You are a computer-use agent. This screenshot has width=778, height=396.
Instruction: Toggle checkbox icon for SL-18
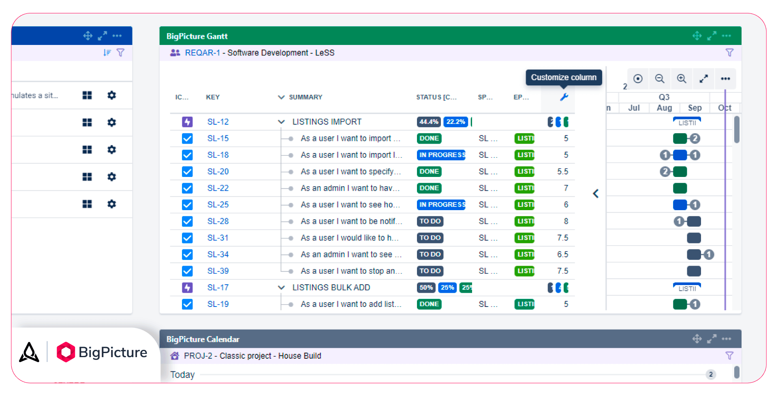[x=187, y=155]
